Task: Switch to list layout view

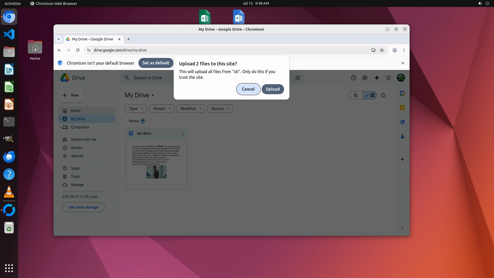Action: [x=356, y=95]
